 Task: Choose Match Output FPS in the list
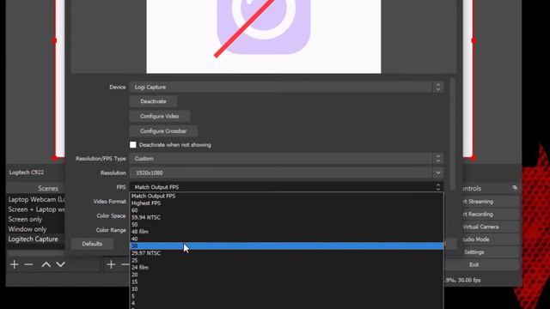(286, 196)
